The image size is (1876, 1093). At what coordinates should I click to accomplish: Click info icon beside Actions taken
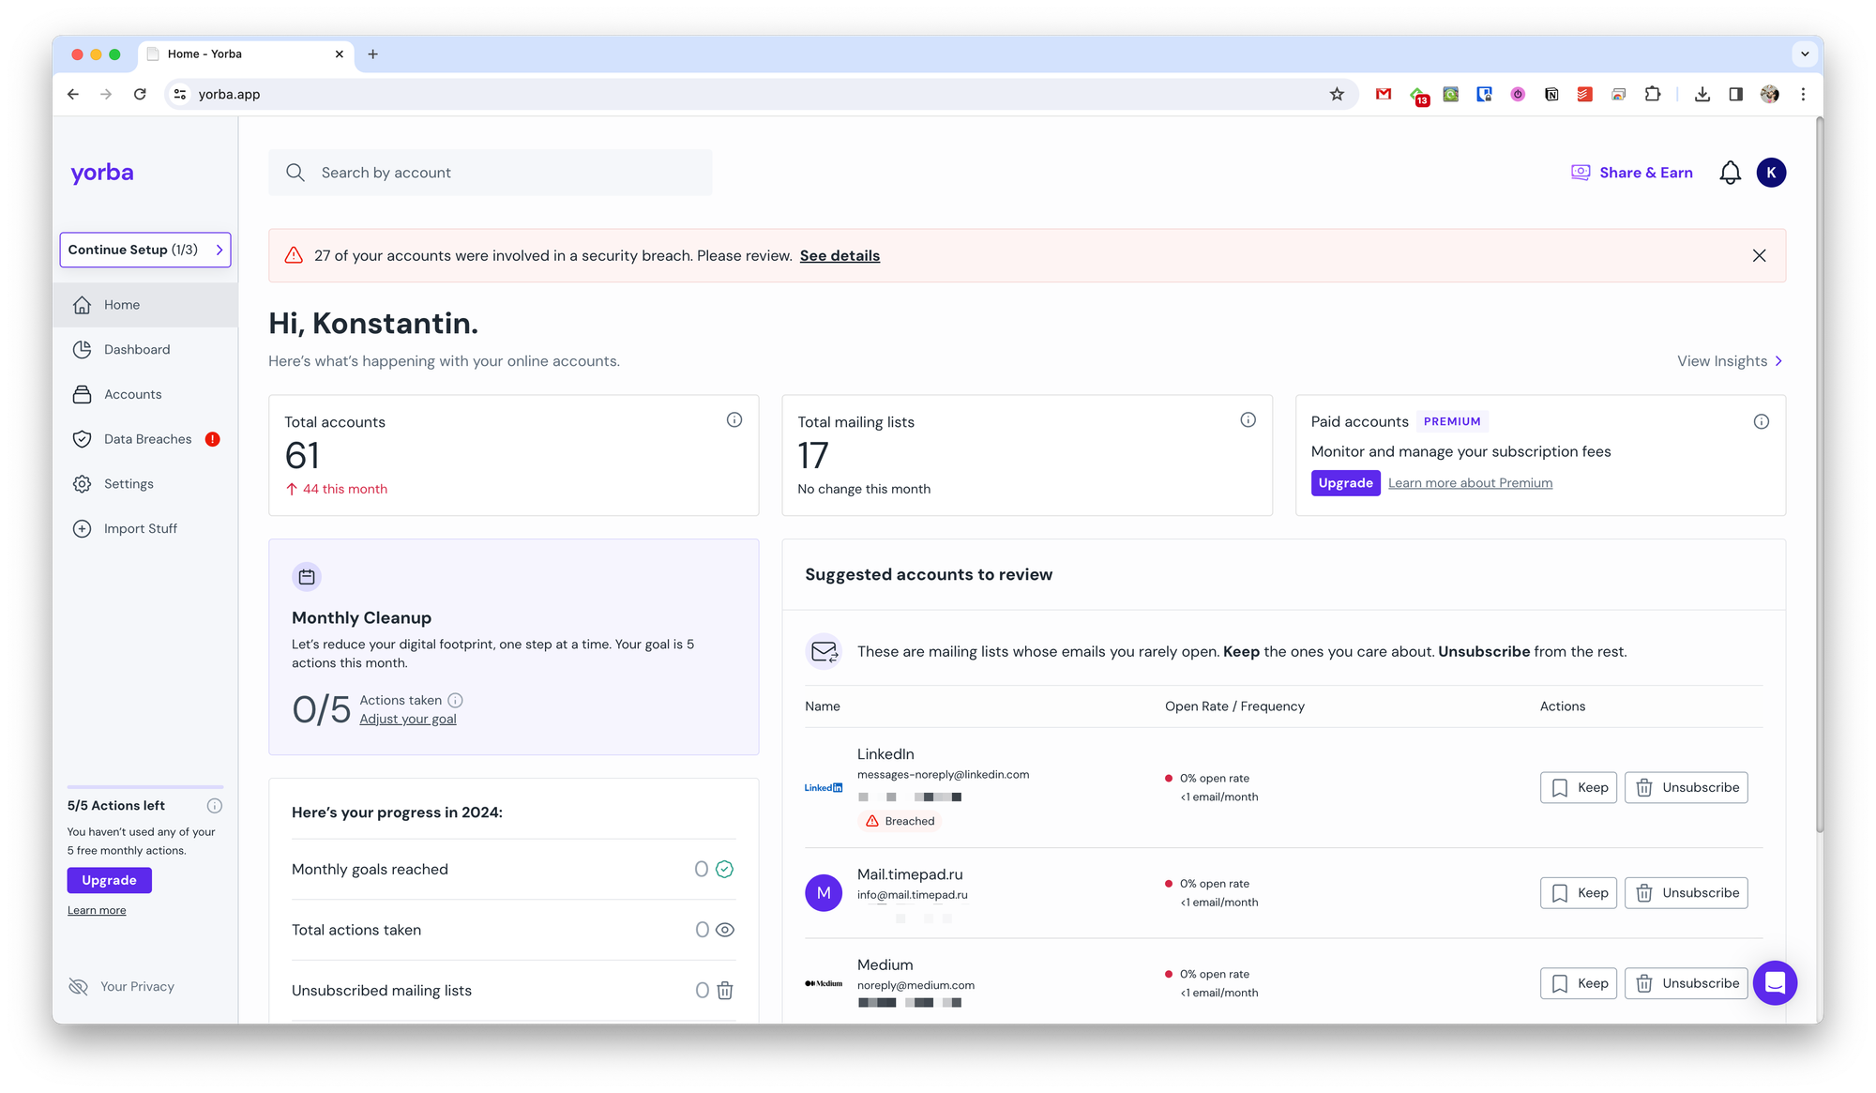click(x=455, y=700)
